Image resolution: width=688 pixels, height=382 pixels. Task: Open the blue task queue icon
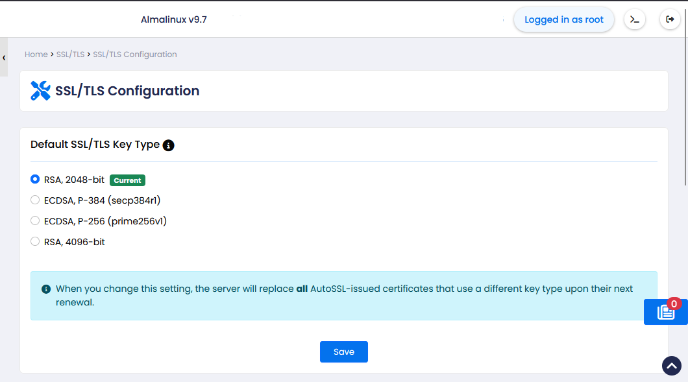click(665, 312)
